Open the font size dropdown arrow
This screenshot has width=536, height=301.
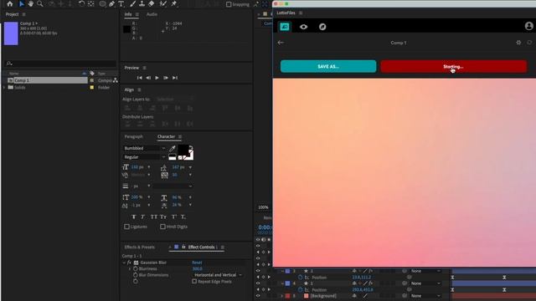click(149, 167)
